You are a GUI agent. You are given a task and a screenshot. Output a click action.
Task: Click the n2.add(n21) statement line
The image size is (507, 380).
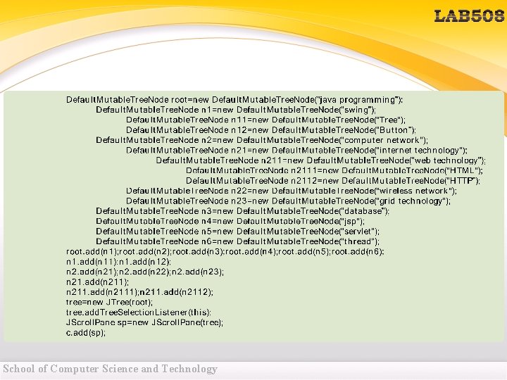pyautogui.click(x=145, y=272)
